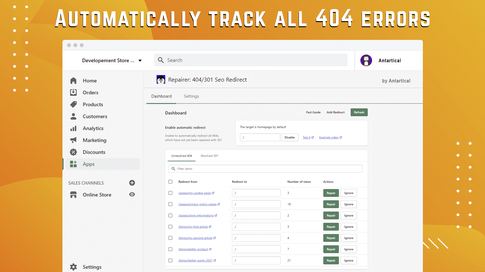Click redirect-to field for my-first-article row
Image resolution: width=485 pixels, height=272 pixels.
256,227
